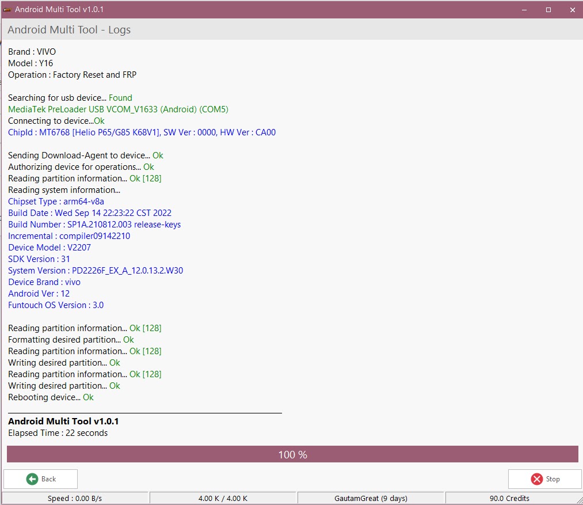
Task: Click the window title 'Android Multi Tool v1.0.1'
Action: 59,10
